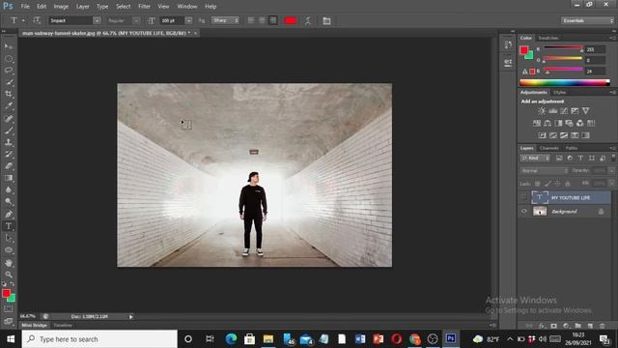This screenshot has width=618, height=348.
Task: Select the Eyedropper tool
Action: (9, 106)
